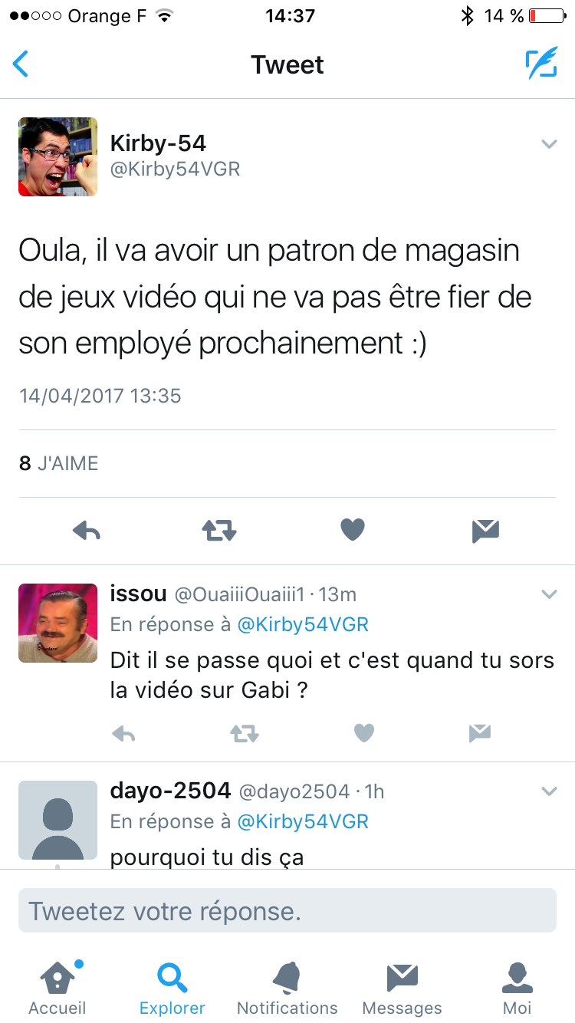
Task: Reply to Kirby-54's main tweet
Action: point(87,531)
